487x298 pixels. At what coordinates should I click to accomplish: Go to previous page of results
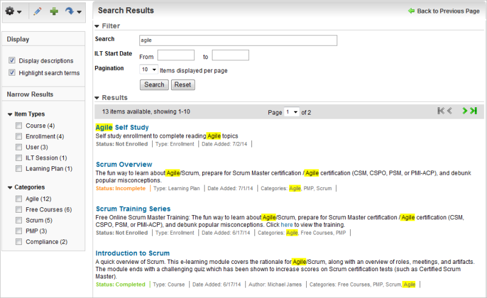coord(449,111)
